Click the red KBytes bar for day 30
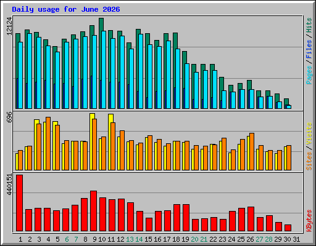This screenshot has width=316, height=246. click(x=288, y=228)
